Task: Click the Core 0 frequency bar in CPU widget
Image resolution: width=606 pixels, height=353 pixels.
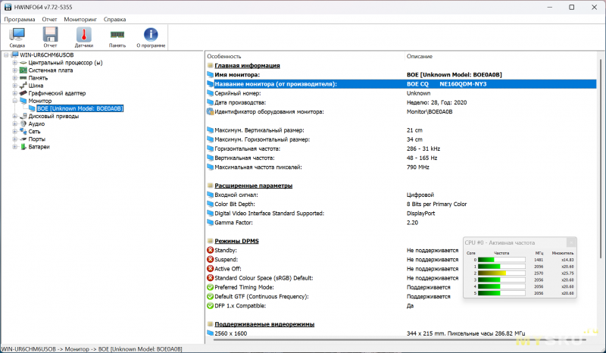Action: point(501,260)
